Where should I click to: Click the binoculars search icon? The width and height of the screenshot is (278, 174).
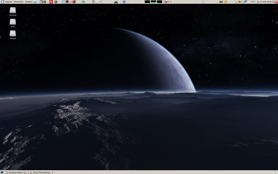click(x=116, y=2)
